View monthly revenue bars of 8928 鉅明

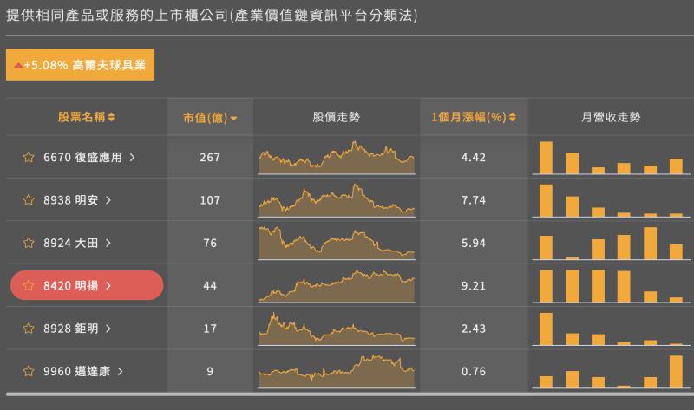612,329
